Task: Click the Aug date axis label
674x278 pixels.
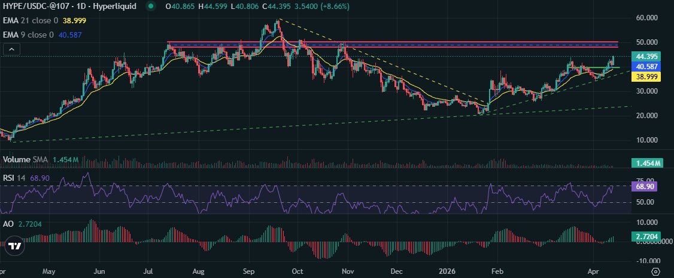Action: coord(198,271)
